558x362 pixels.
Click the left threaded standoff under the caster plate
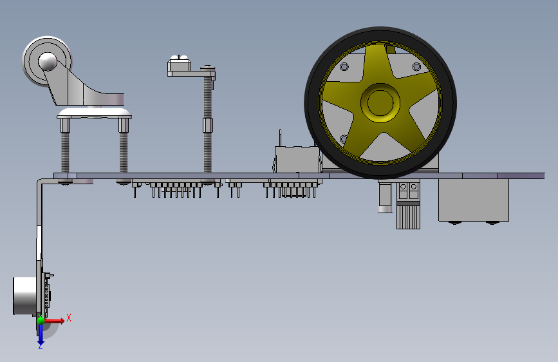click(x=65, y=146)
